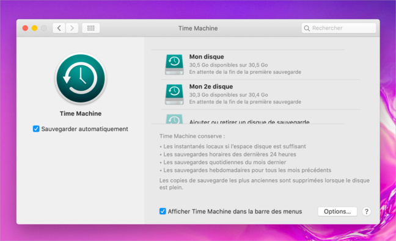This screenshot has height=241, width=396.
Task: Toggle Sauvegarder automatiquement checkbox
Action: click(36, 129)
